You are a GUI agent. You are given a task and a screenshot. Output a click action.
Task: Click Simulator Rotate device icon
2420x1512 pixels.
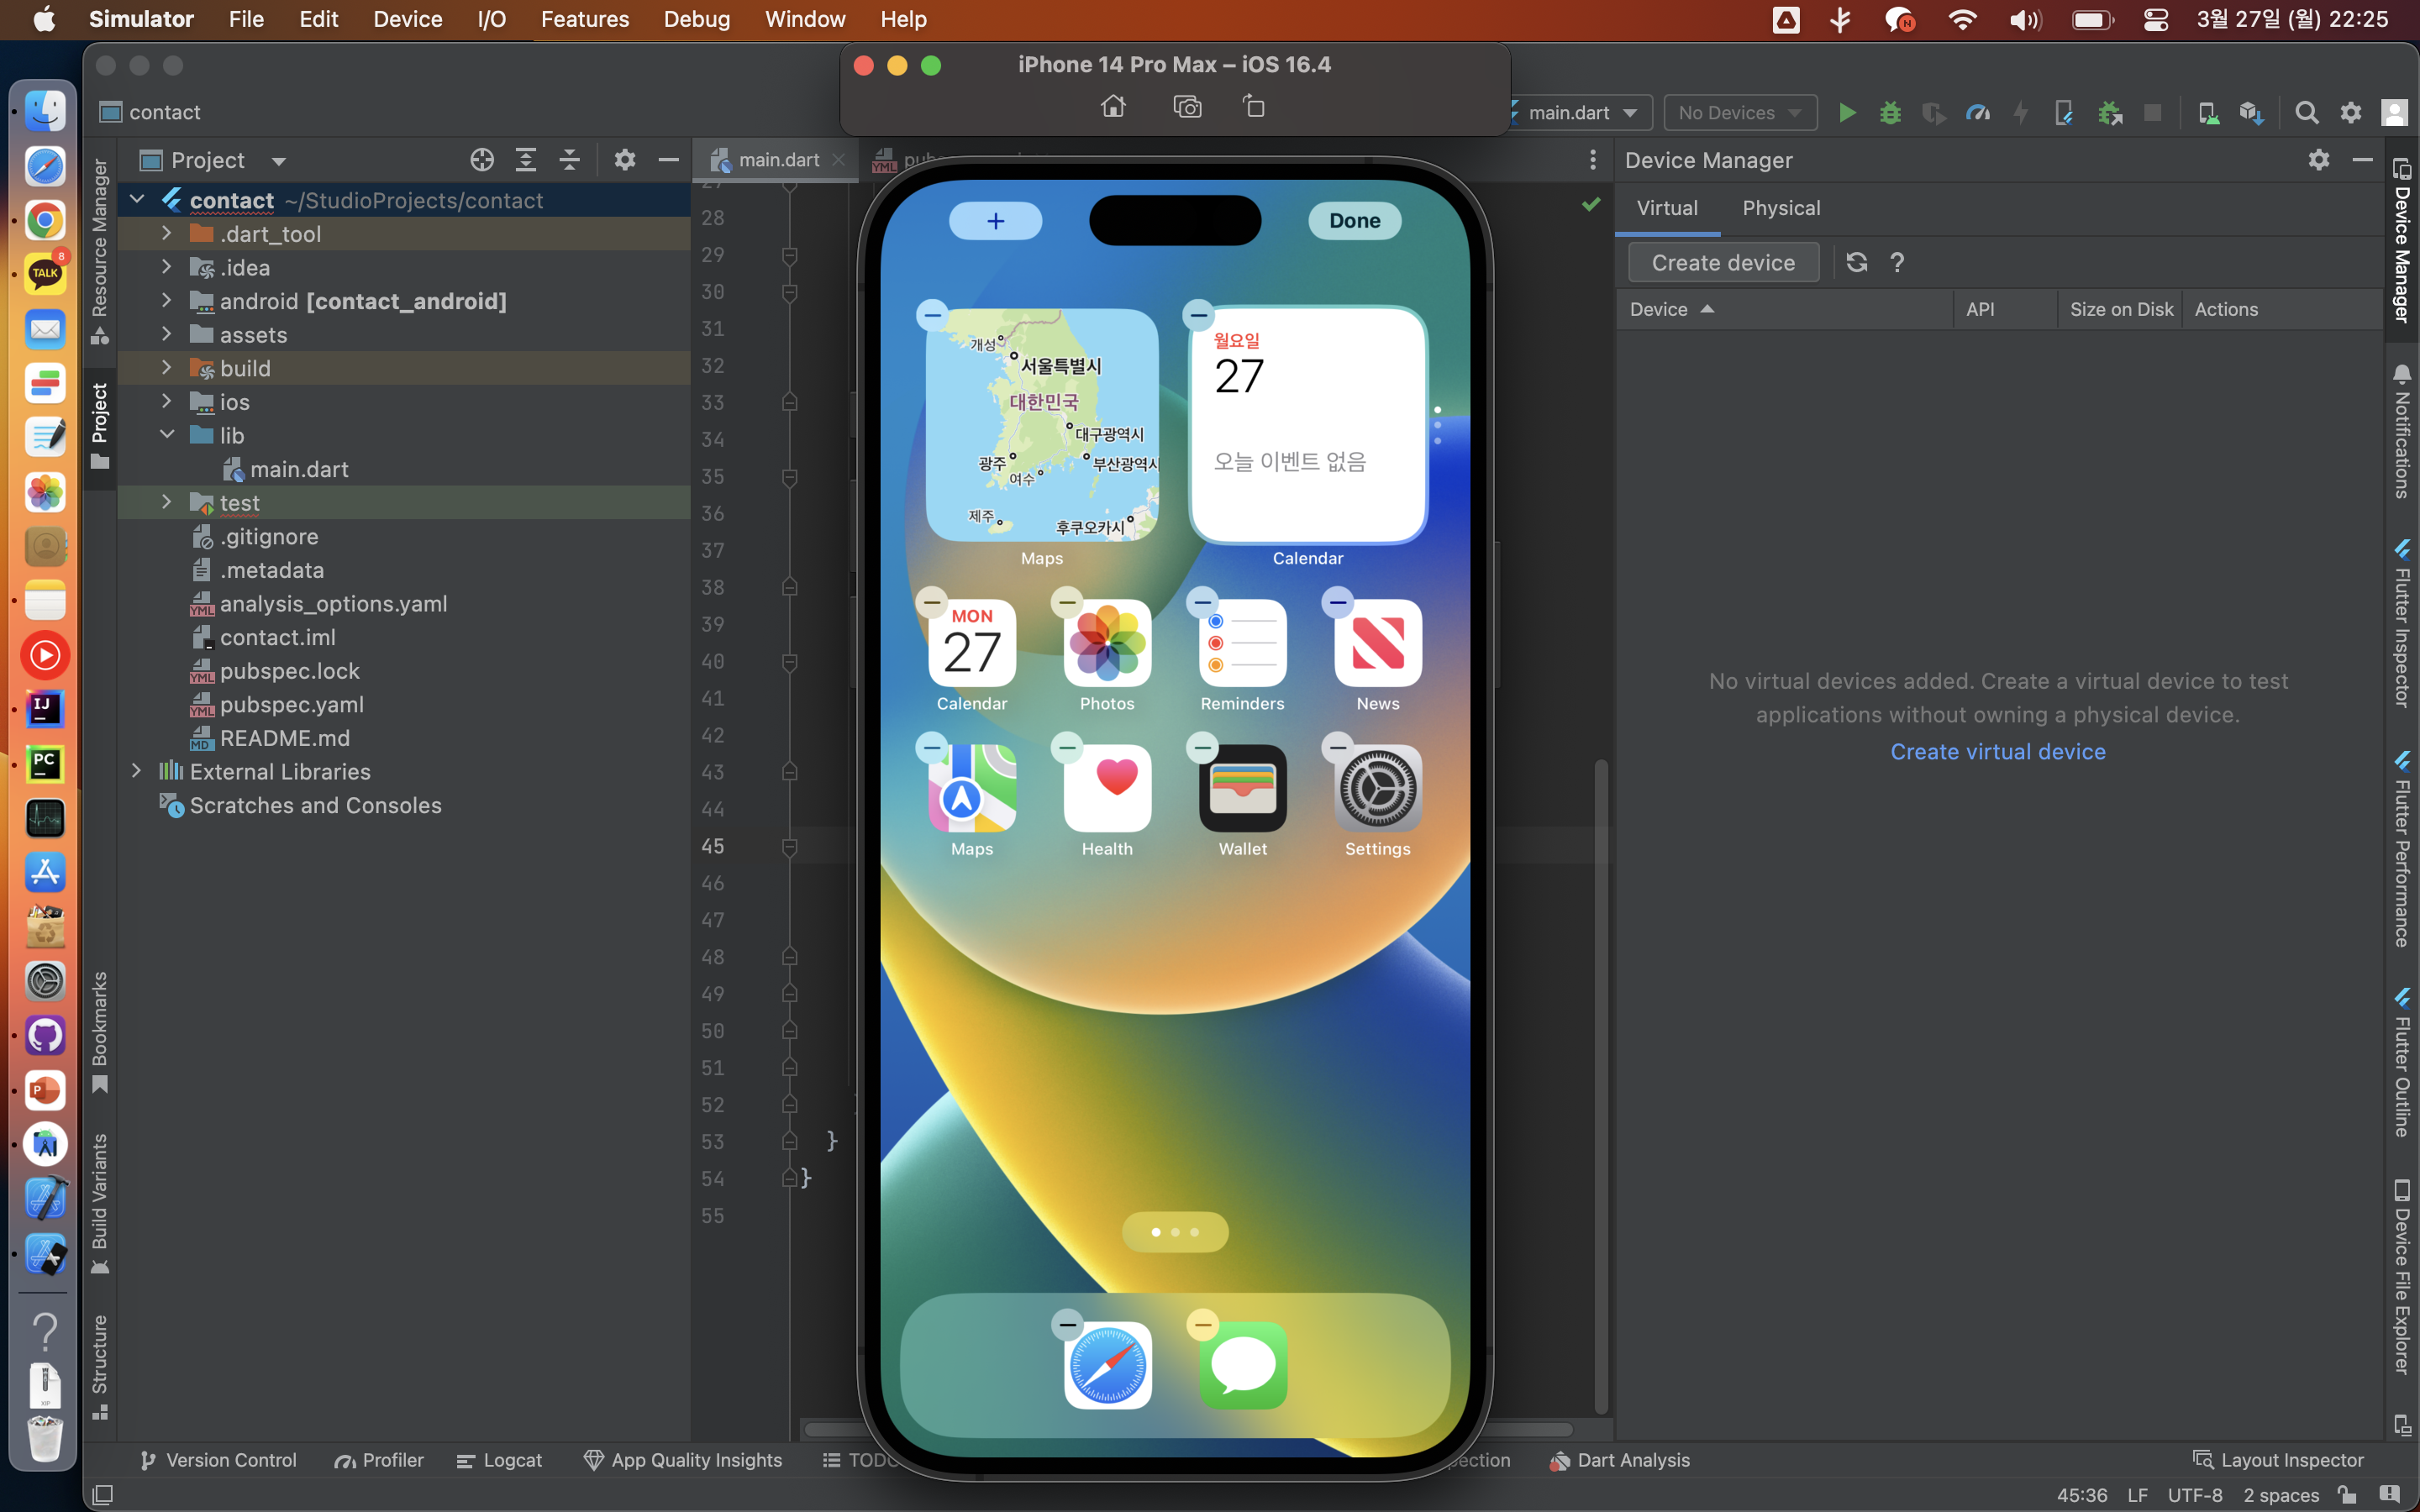pos(1254,106)
